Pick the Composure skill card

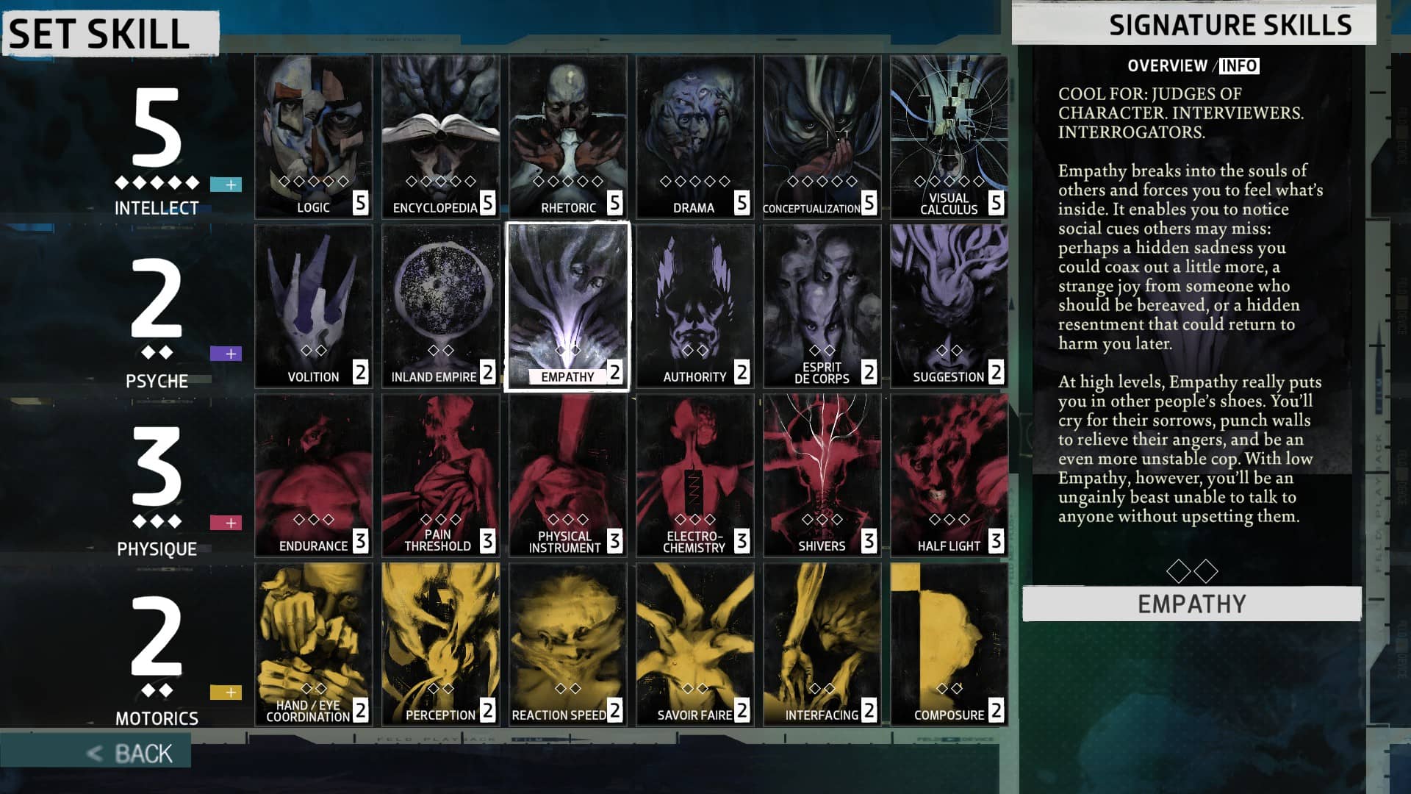coord(949,644)
